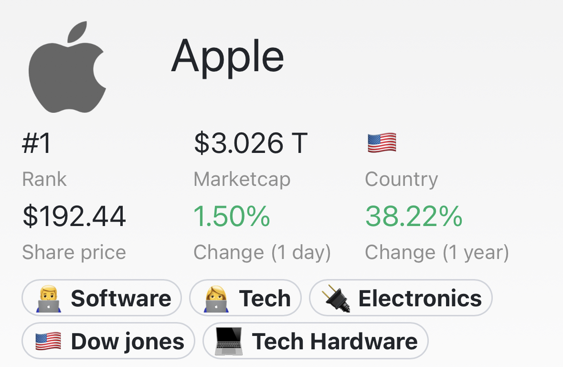Click the electric plug icon in Electronics tag
The width and height of the screenshot is (563, 367).
pos(336,298)
